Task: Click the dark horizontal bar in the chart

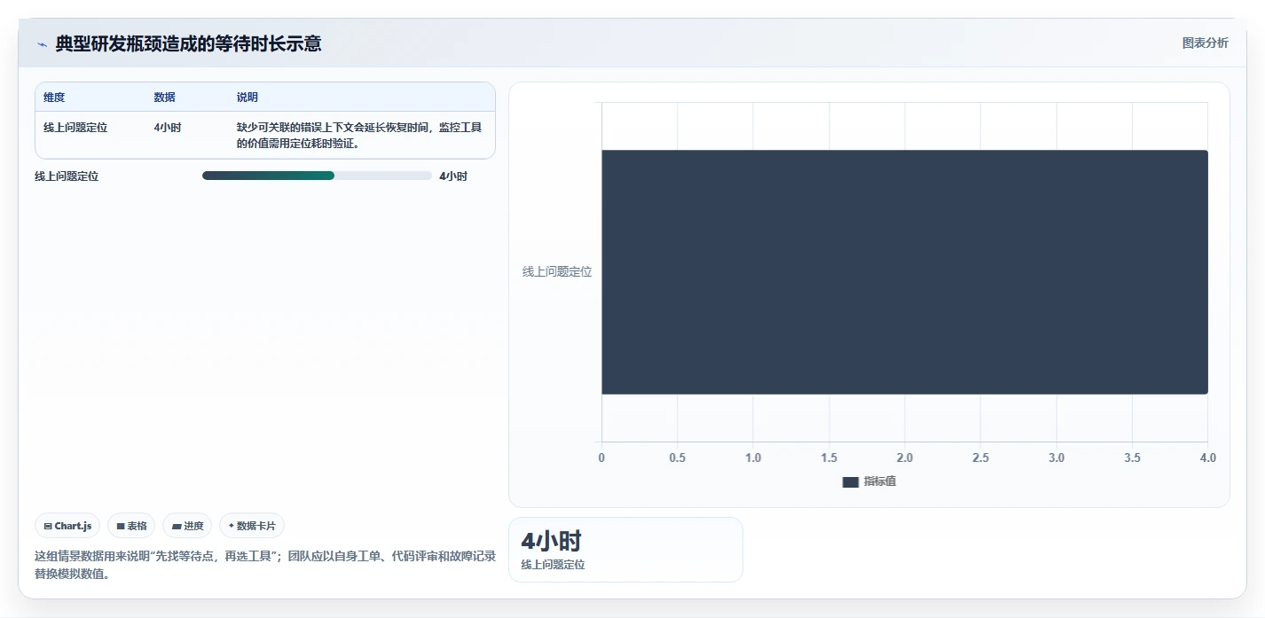Action: (x=905, y=271)
